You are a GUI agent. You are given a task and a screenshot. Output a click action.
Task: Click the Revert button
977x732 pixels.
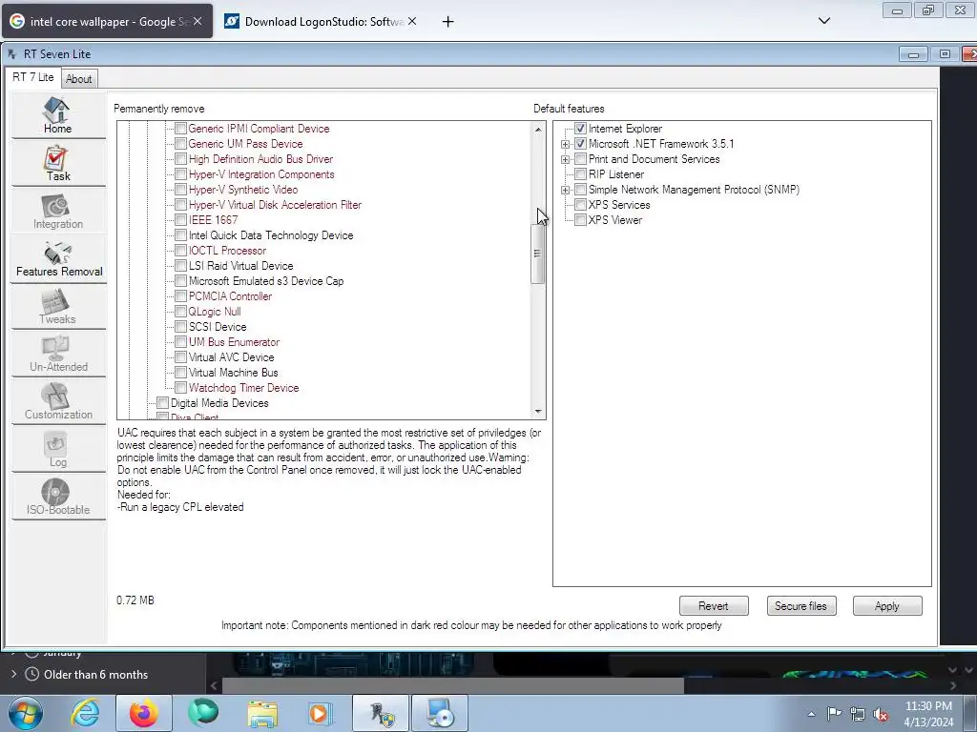point(714,605)
